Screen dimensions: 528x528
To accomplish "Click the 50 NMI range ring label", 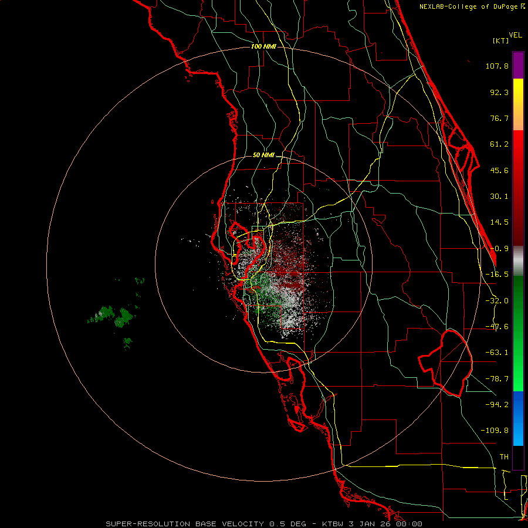I will point(263,155).
